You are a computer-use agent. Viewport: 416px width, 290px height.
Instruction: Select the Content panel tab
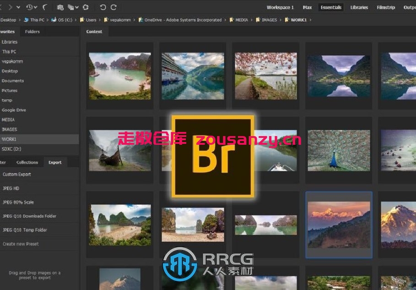pyautogui.click(x=94, y=32)
